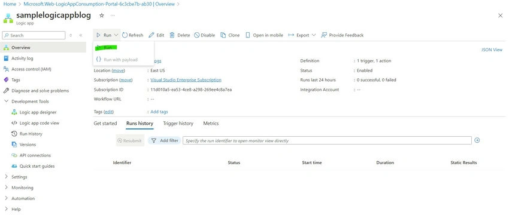Open the more options ellipsis beside title
This screenshot has width=509, height=215.
click(113, 15)
